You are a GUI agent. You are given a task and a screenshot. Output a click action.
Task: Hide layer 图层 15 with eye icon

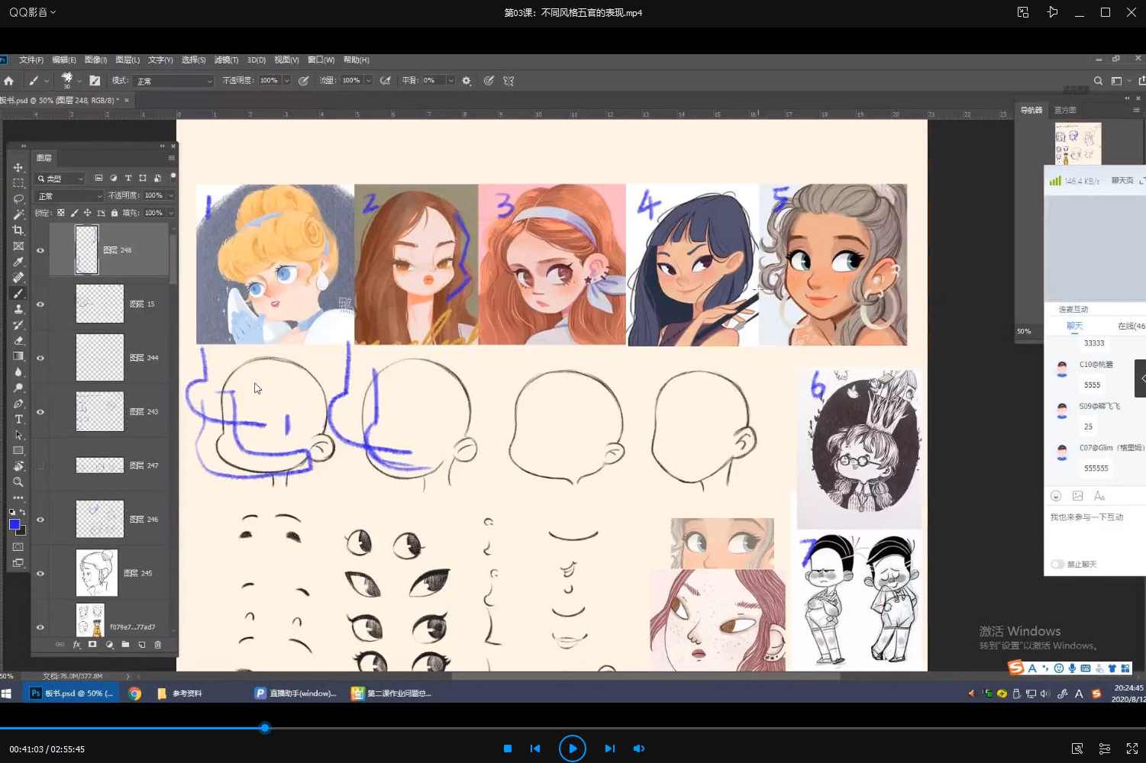40,304
